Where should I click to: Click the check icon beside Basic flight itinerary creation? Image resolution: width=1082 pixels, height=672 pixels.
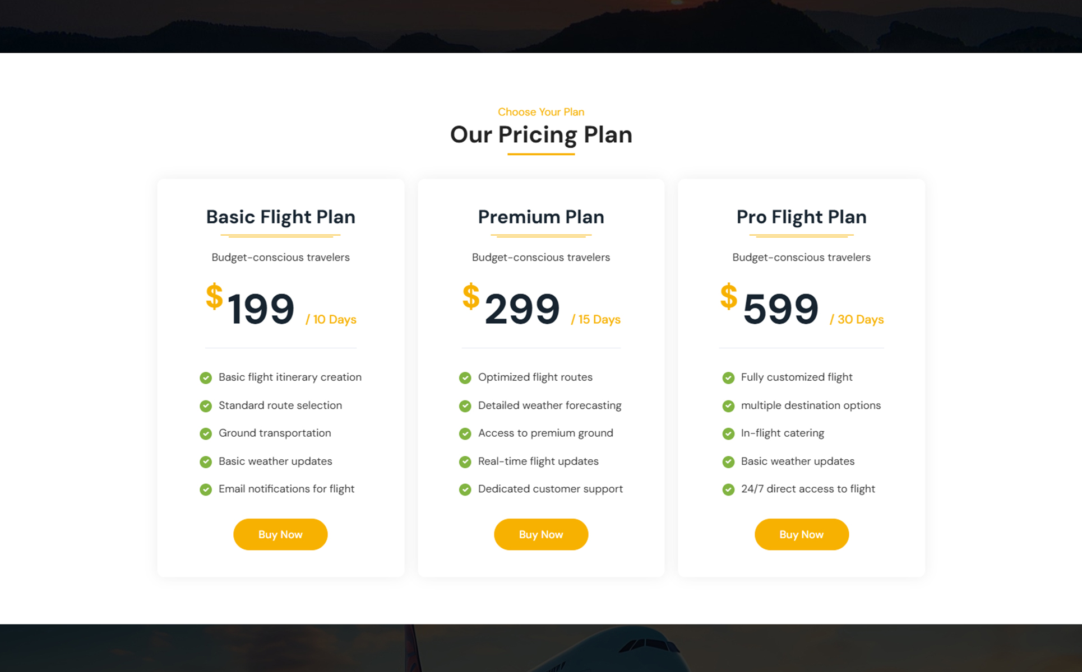click(206, 378)
